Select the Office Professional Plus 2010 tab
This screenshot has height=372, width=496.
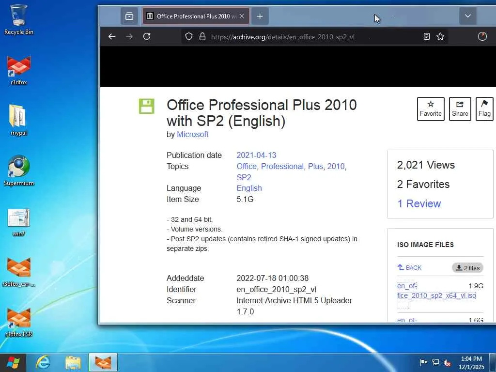pyautogui.click(x=196, y=16)
